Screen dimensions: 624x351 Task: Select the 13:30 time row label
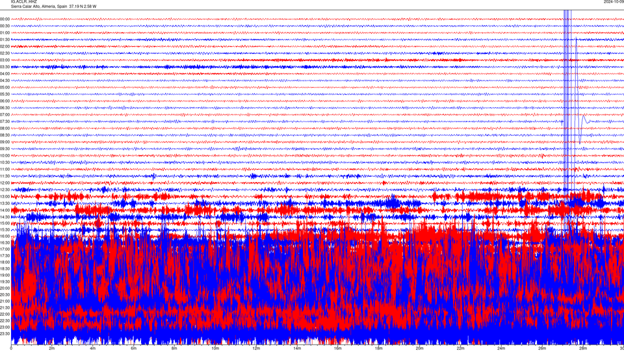click(5, 203)
